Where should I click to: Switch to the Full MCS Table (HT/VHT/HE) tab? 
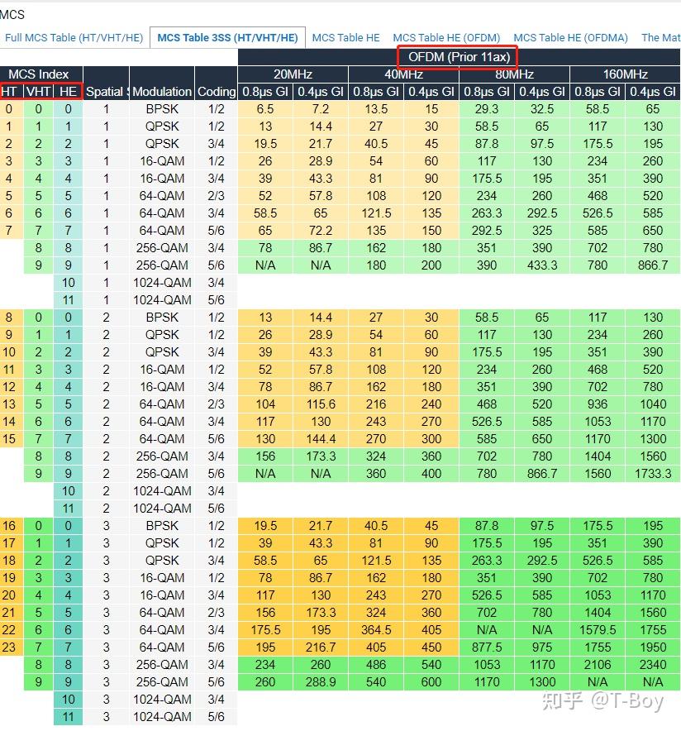coord(74,37)
